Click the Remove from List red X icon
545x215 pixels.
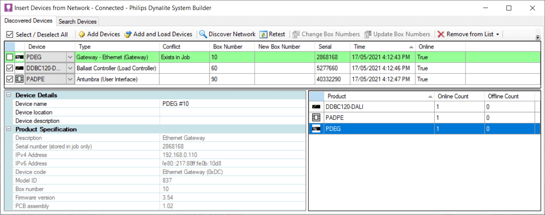click(441, 34)
